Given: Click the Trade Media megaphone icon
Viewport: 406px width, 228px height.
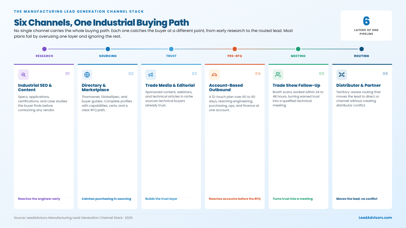Looking at the screenshot, I should click(x=151, y=75).
